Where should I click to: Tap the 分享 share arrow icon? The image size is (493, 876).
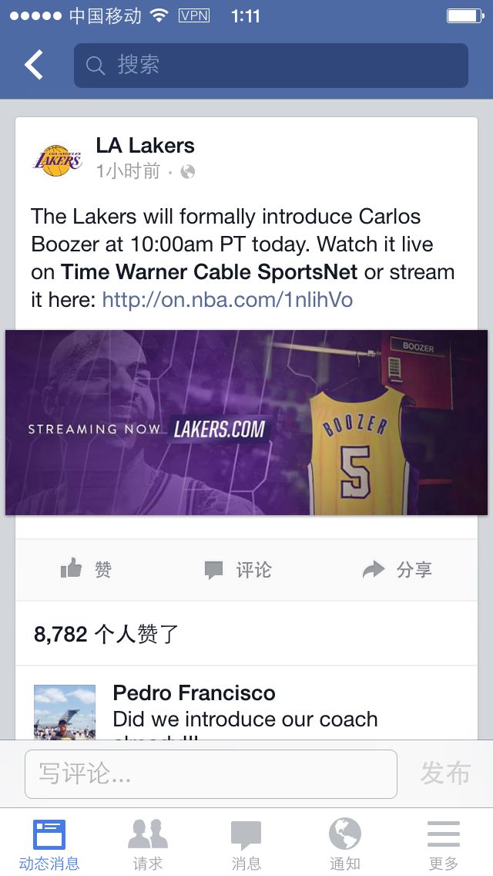click(x=374, y=569)
